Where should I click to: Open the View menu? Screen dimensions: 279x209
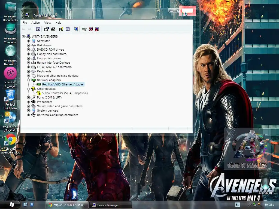pos(47,23)
